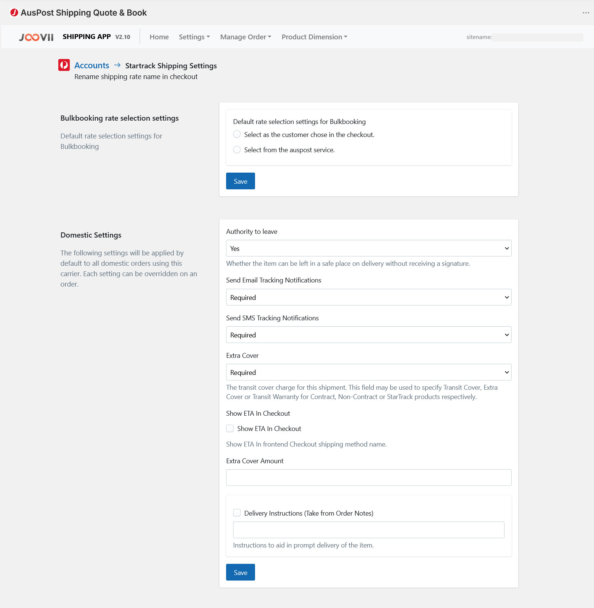Click the 'V2.10' version label
This screenshot has width=594, height=608.
[x=123, y=37]
